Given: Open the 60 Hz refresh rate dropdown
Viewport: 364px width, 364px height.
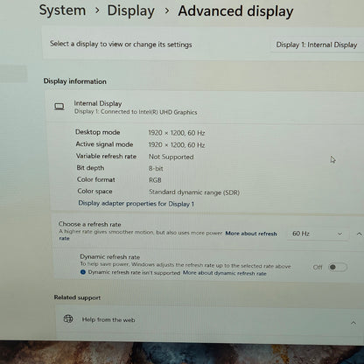Looking at the screenshot, I should point(318,234).
